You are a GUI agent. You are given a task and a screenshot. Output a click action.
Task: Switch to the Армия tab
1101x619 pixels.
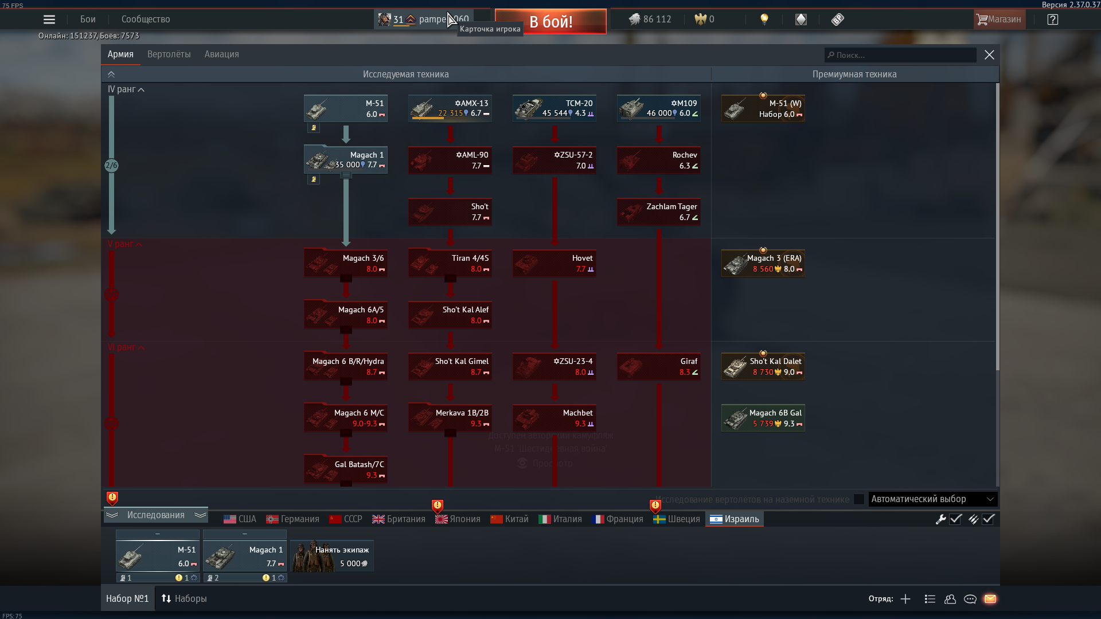click(x=120, y=54)
